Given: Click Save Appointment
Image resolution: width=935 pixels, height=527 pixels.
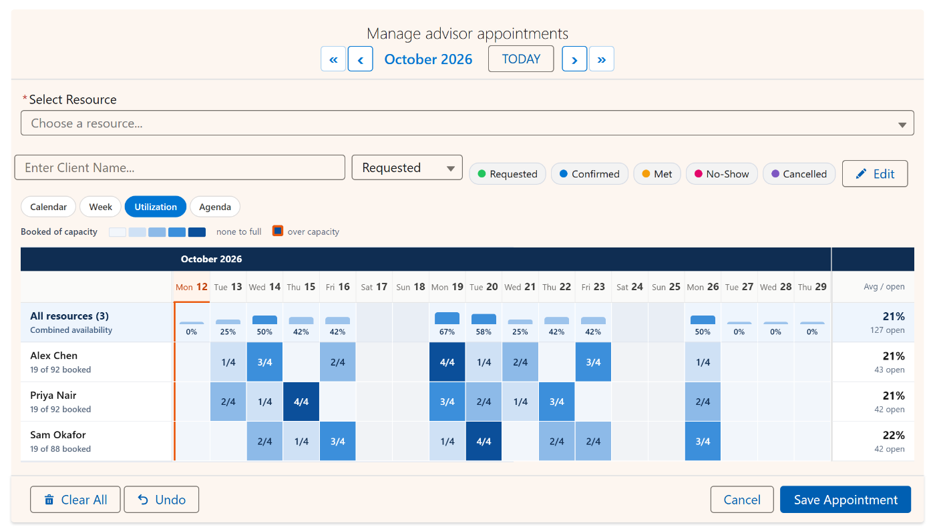Looking at the screenshot, I should (x=846, y=500).
